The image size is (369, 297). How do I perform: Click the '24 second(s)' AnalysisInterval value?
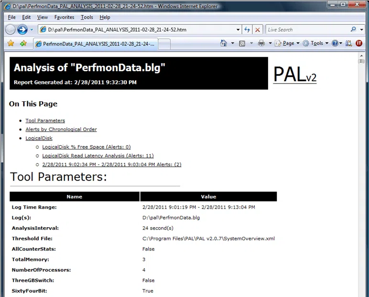click(158, 228)
